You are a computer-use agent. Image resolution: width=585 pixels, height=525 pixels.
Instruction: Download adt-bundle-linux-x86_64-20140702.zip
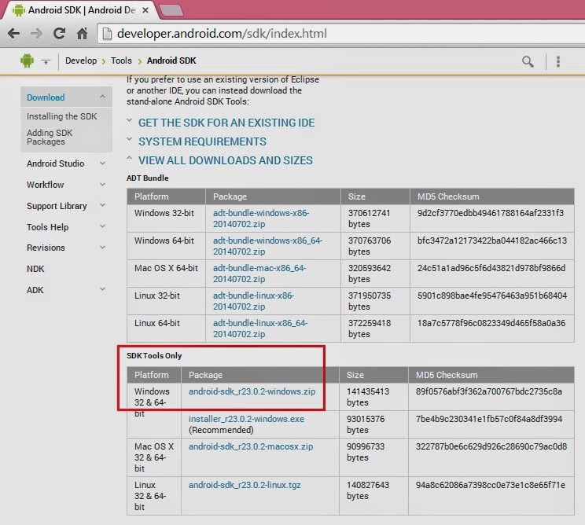[x=260, y=329]
